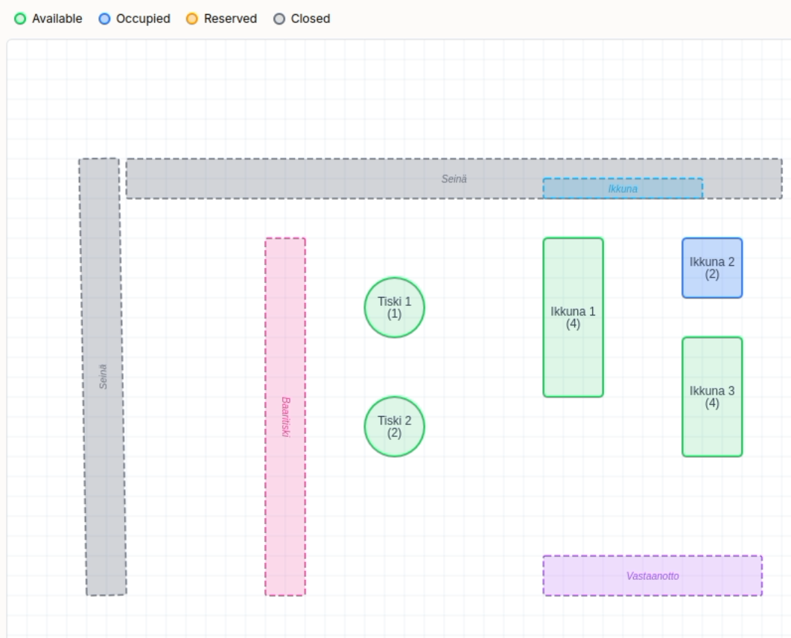Click the vertical Seinä wall on left
Viewport: 791px width, 638px height.
(x=103, y=377)
